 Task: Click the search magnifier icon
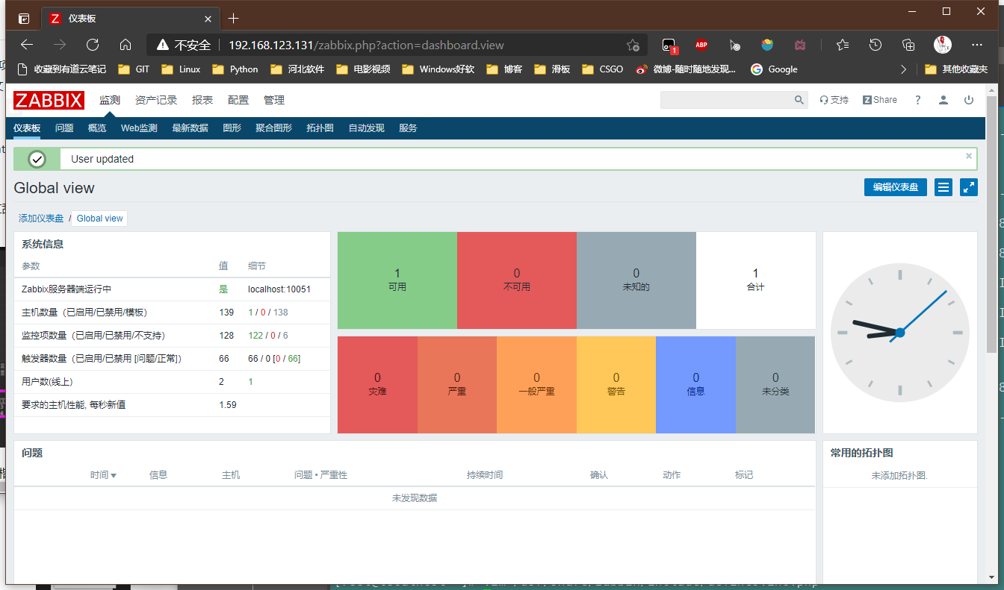coord(799,100)
